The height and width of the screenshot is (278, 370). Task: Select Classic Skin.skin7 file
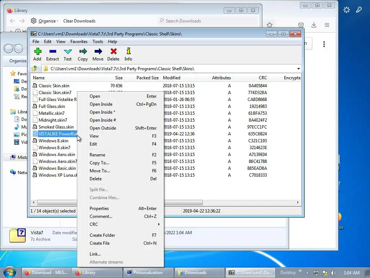tap(55, 93)
